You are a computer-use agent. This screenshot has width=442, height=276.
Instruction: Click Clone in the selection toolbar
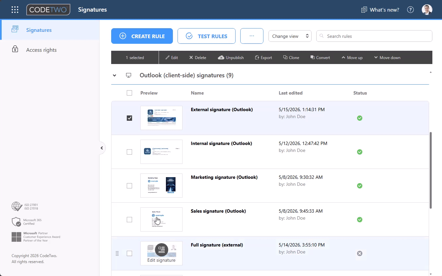(291, 57)
